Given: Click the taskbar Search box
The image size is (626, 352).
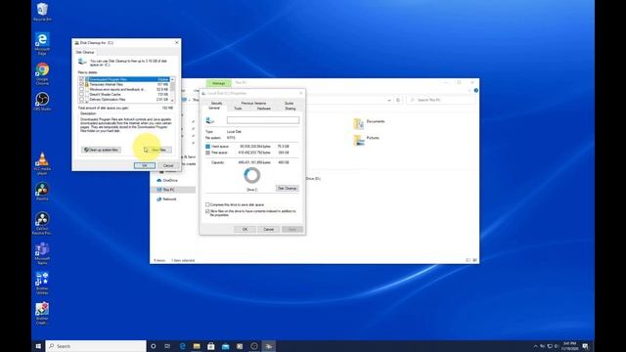Looking at the screenshot, I should click(x=96, y=346).
